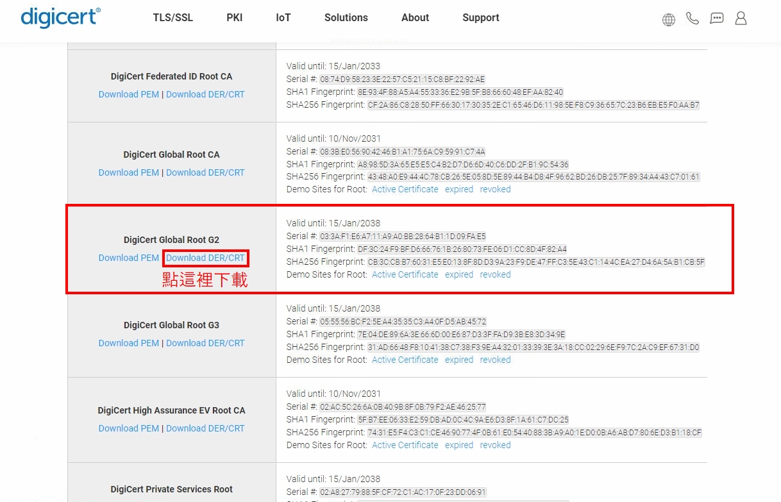Image resolution: width=781 pixels, height=502 pixels.
Task: Open the Support menu
Action: (x=481, y=18)
